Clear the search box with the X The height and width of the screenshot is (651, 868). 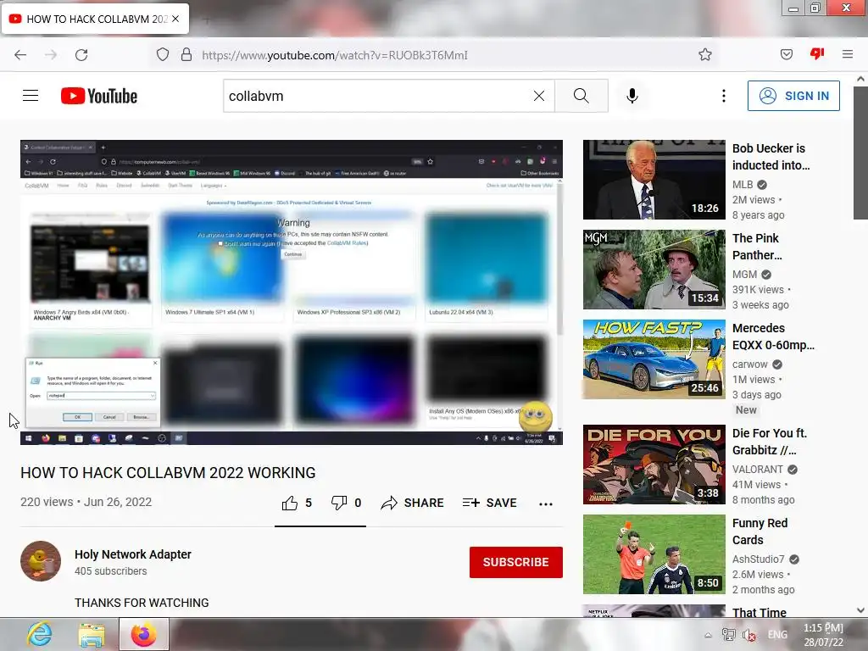point(538,96)
